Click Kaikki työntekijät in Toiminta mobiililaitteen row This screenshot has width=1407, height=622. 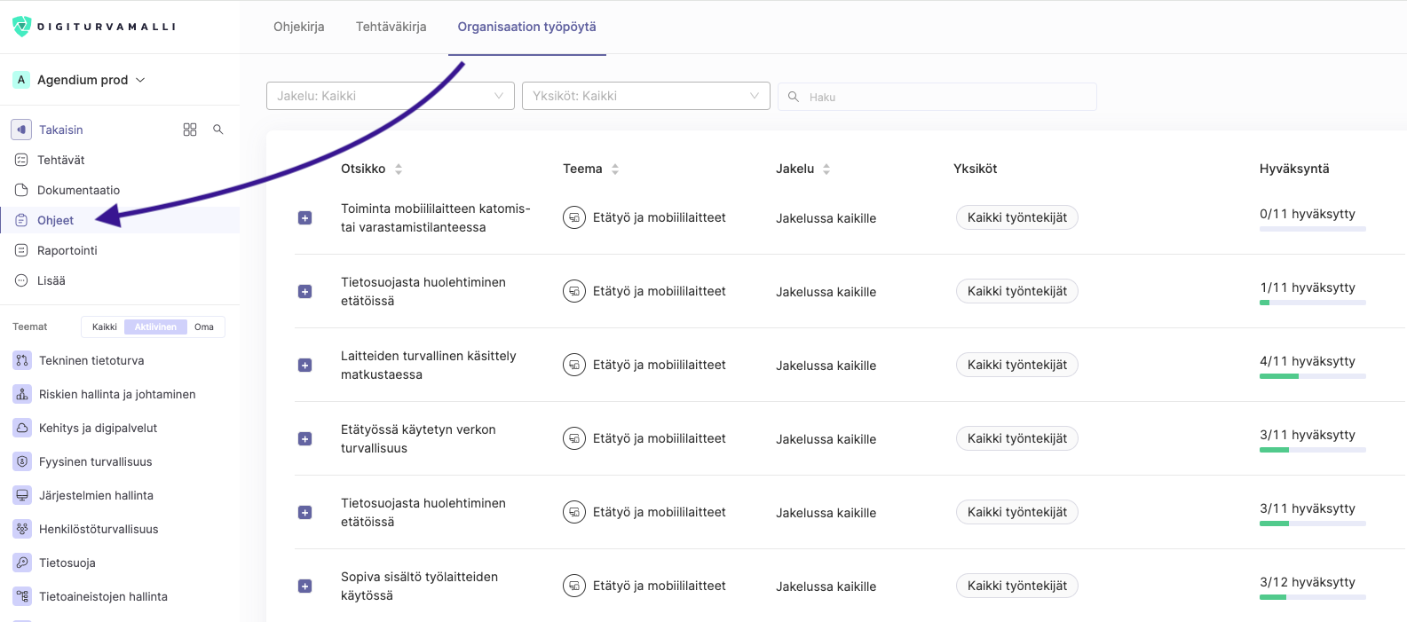1017,217
